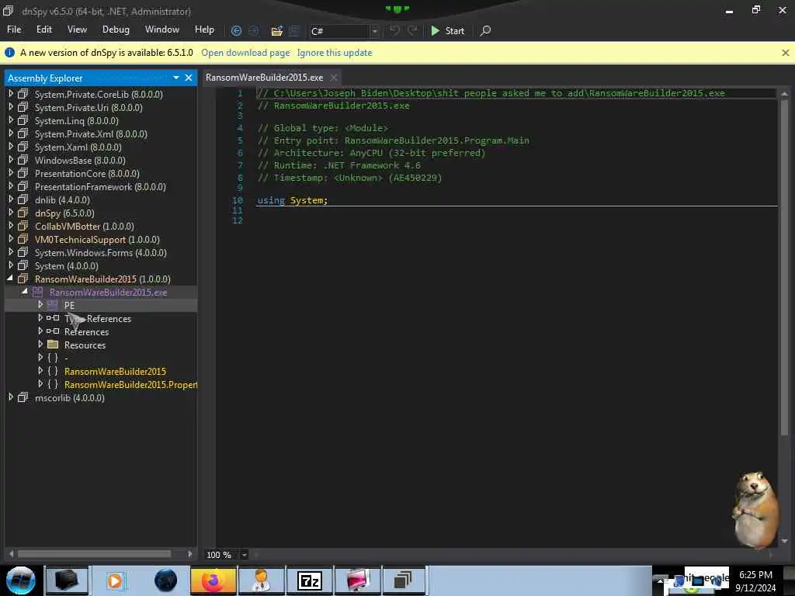The height and width of the screenshot is (596, 795).
Task: Expand the Resources node
Action: coord(40,344)
